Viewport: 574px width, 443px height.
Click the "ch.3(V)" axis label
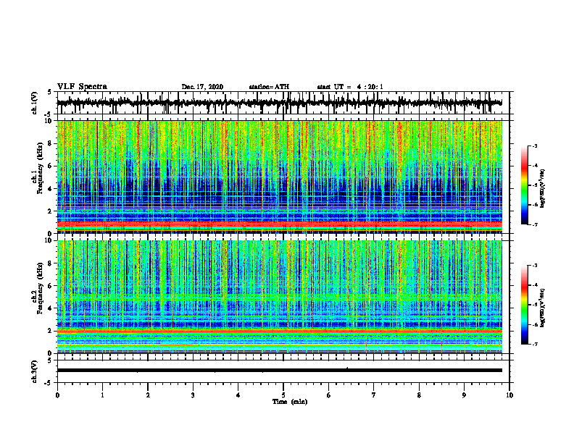pos(35,372)
